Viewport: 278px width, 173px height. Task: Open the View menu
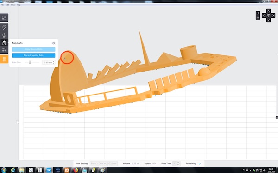(x=13, y=5)
